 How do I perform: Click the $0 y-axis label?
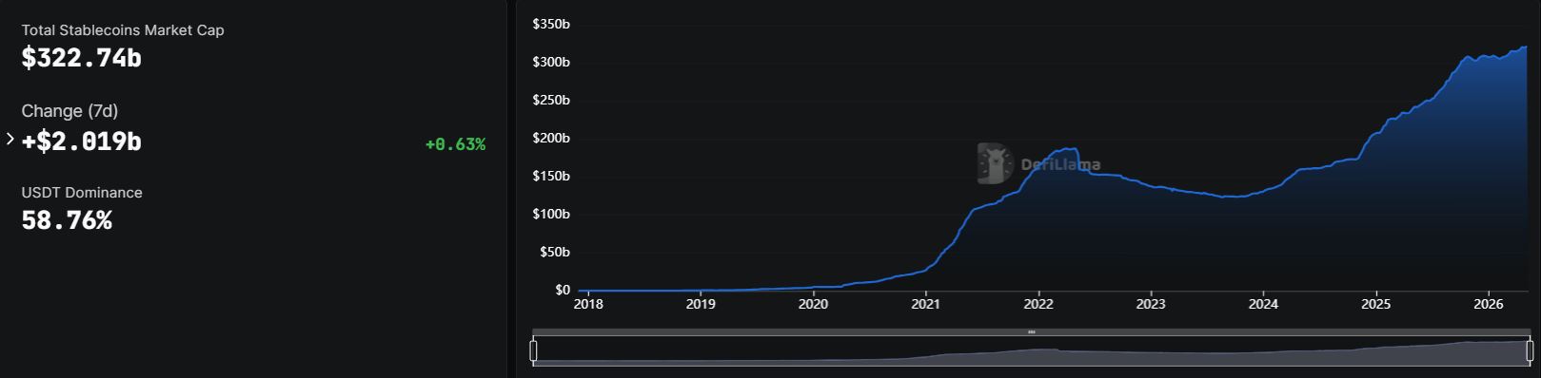pos(563,290)
